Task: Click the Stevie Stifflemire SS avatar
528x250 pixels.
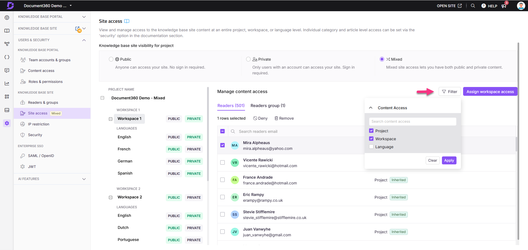Action: [235, 214]
